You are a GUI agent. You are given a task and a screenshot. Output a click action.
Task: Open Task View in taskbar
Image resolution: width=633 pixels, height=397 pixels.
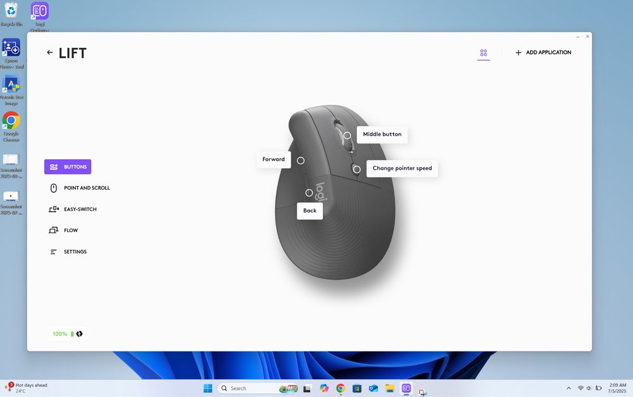pyautogui.click(x=307, y=389)
